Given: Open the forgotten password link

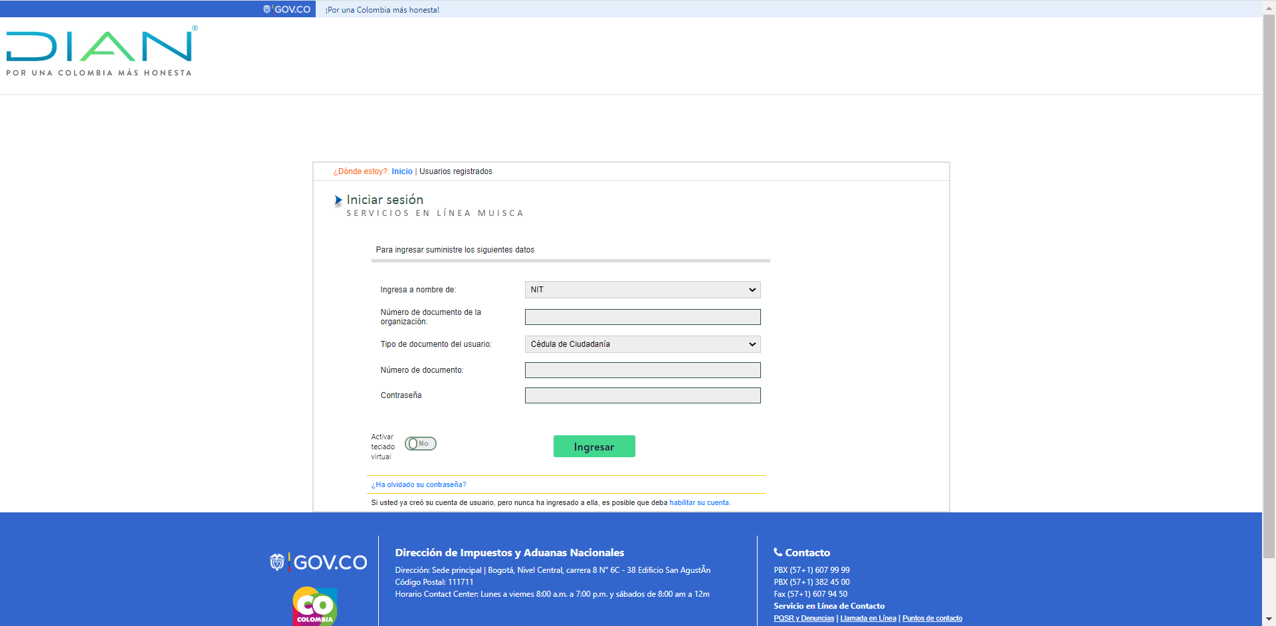Looking at the screenshot, I should pyautogui.click(x=419, y=485).
